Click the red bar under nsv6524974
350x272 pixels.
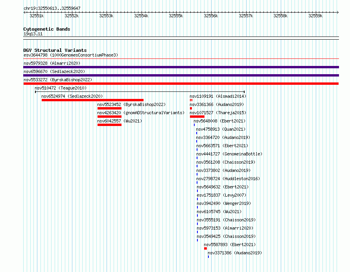(92, 100)
